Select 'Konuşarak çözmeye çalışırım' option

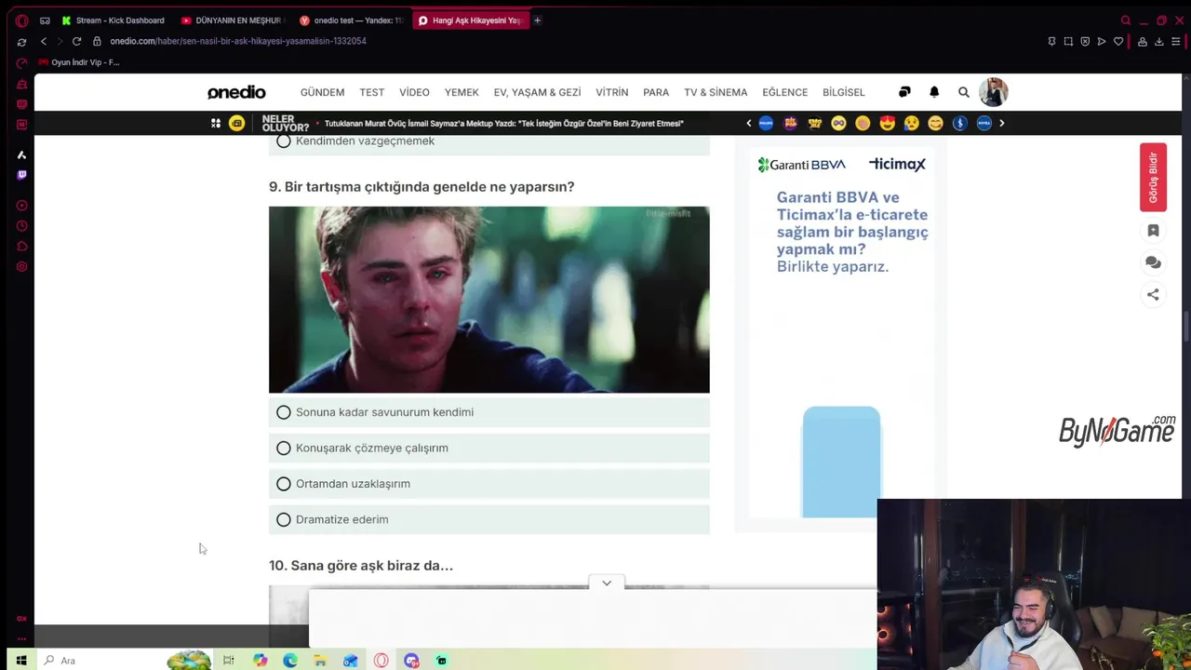[488, 448]
